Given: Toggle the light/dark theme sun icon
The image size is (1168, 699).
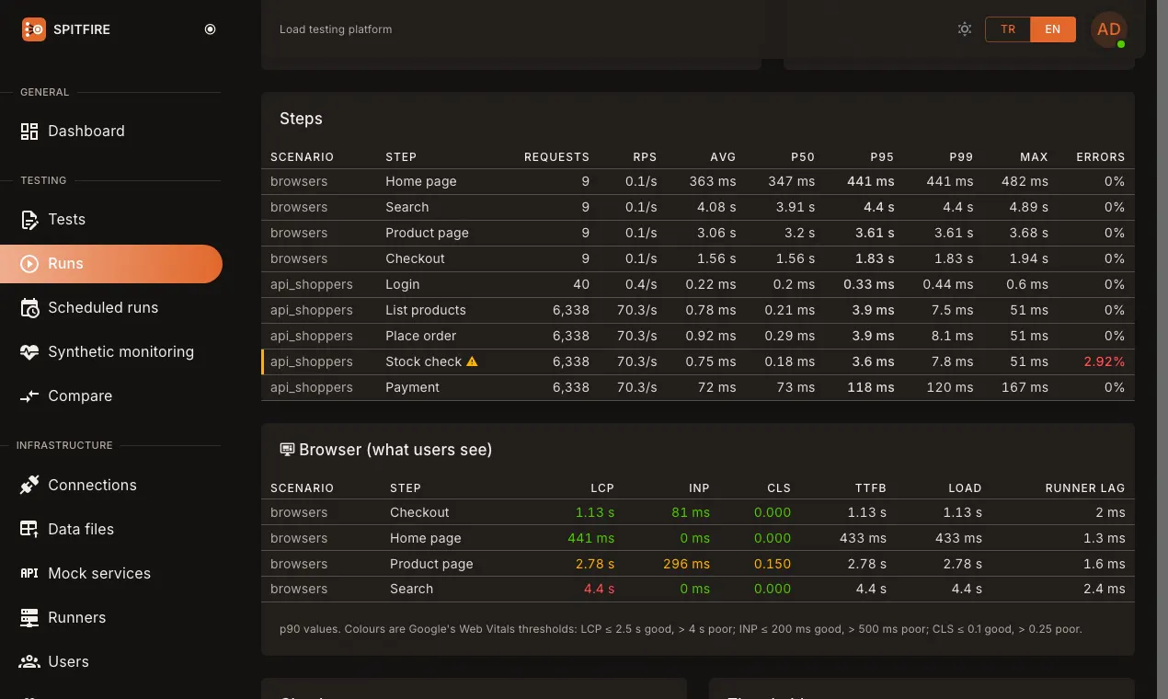Looking at the screenshot, I should tap(964, 29).
